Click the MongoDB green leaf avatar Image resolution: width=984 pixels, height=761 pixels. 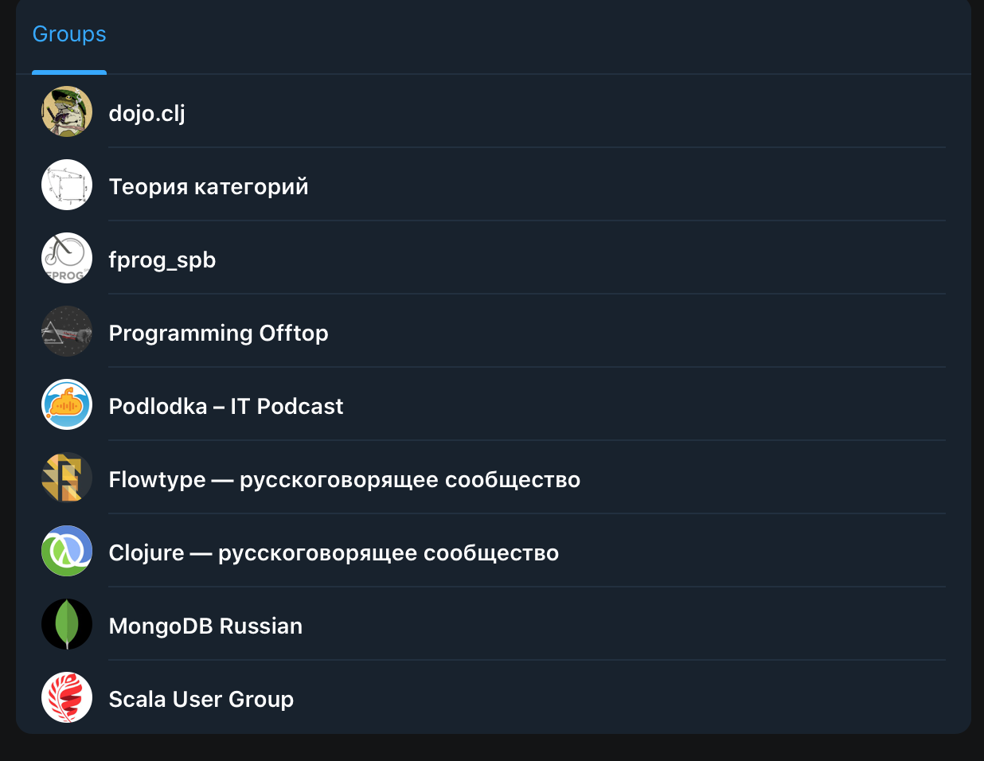point(67,624)
